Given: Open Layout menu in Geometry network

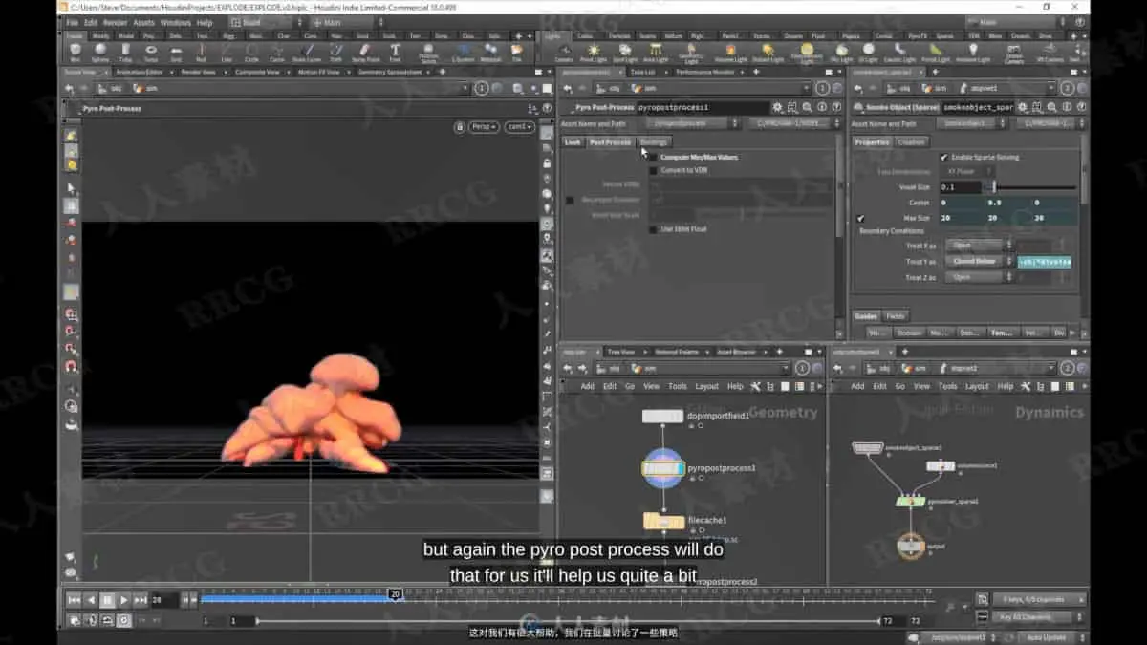Looking at the screenshot, I should coord(707,386).
